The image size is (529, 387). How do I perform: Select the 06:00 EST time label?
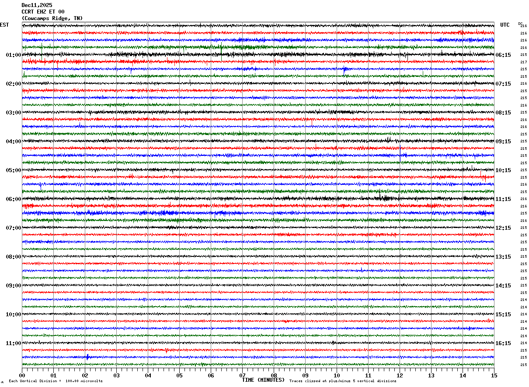tap(14, 199)
